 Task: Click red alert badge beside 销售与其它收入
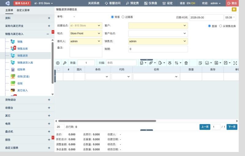coord(53,32)
